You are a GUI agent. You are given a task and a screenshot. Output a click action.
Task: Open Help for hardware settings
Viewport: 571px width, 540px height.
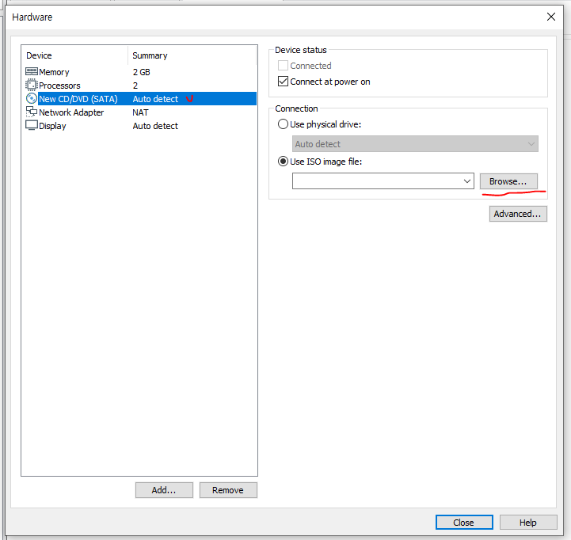coord(528,523)
